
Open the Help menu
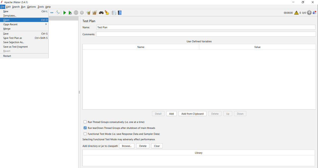point(48,7)
